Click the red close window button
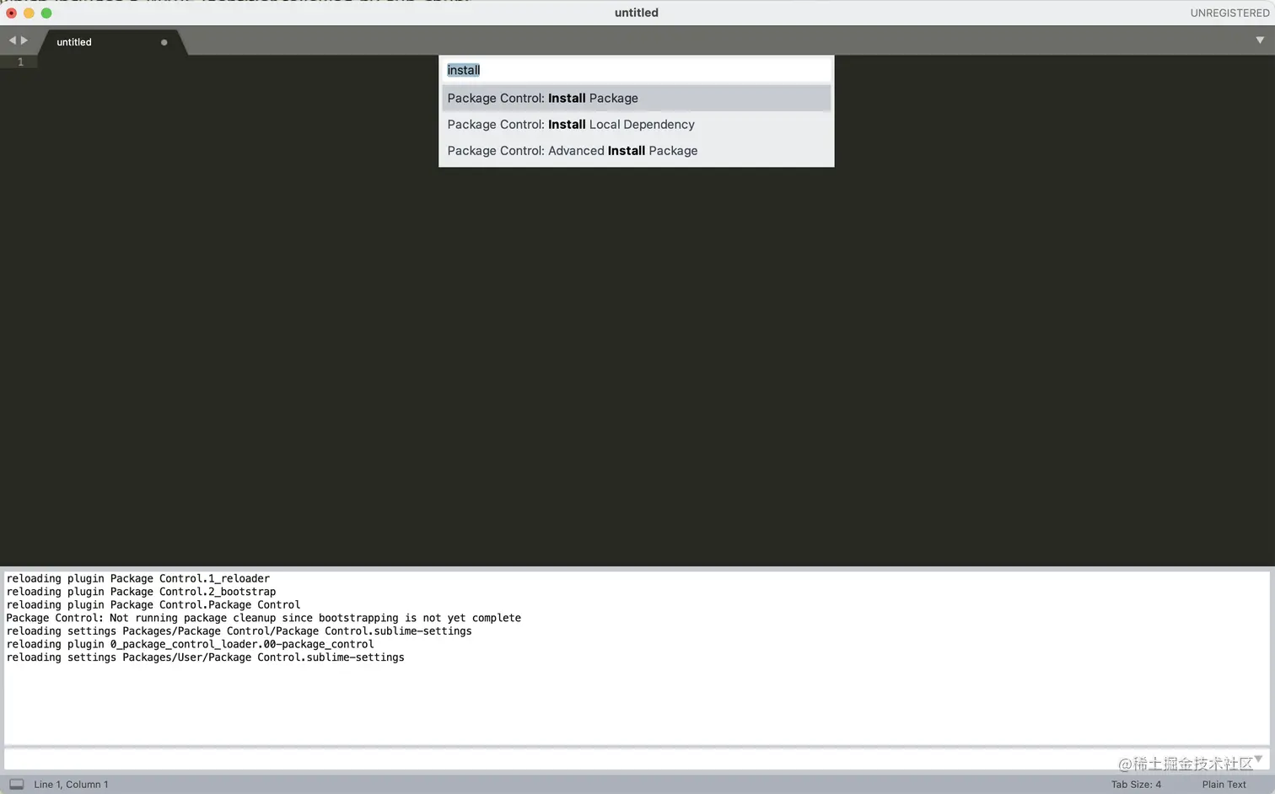This screenshot has height=794, width=1275. pos(11,13)
